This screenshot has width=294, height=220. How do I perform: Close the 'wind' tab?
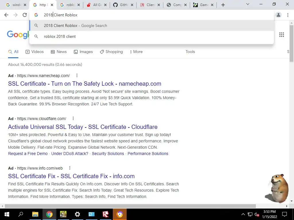25,5
